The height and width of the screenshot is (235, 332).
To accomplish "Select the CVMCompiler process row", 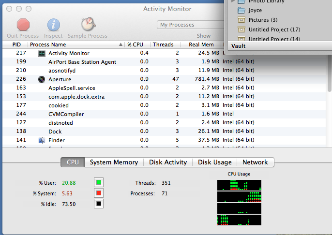I will (x=164, y=114).
